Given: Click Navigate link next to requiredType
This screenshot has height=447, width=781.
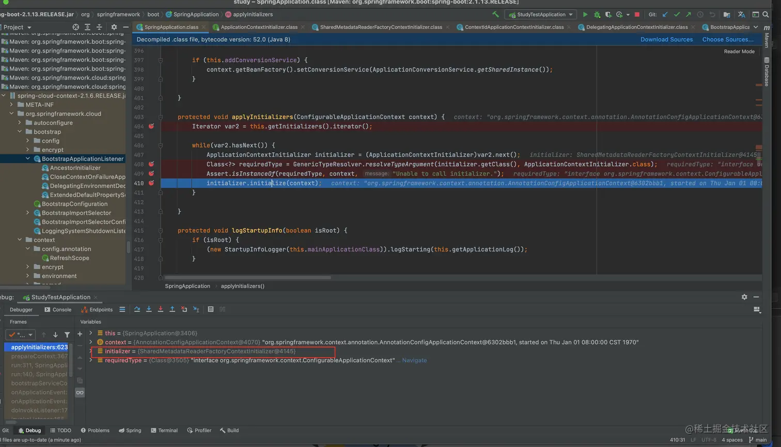Looking at the screenshot, I should (414, 360).
